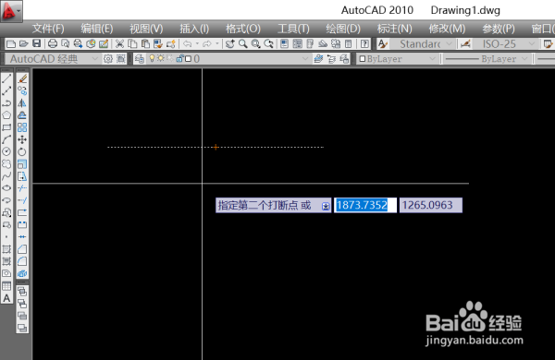Open the AutoCAD 经典 workspace dropdown
This screenshot has height=360, width=555.
pyautogui.click(x=95, y=59)
